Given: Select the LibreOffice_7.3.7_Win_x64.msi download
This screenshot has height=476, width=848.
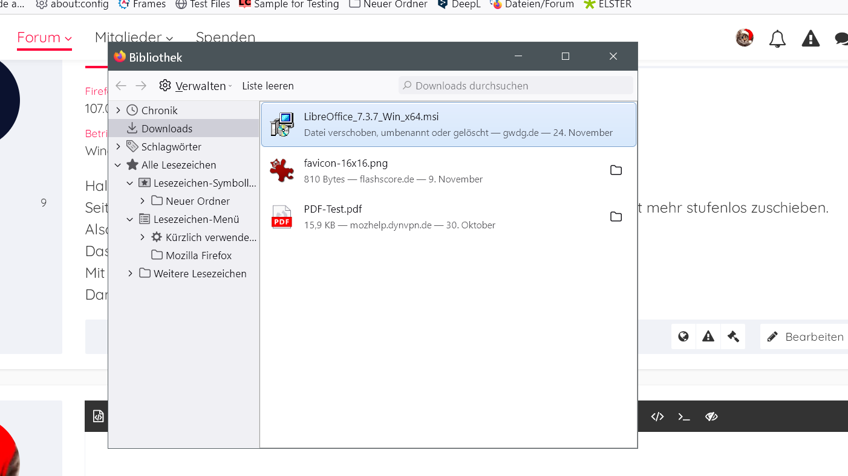Looking at the screenshot, I should 449,124.
